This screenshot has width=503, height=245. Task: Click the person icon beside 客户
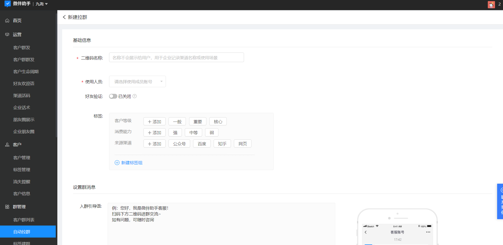point(7,145)
